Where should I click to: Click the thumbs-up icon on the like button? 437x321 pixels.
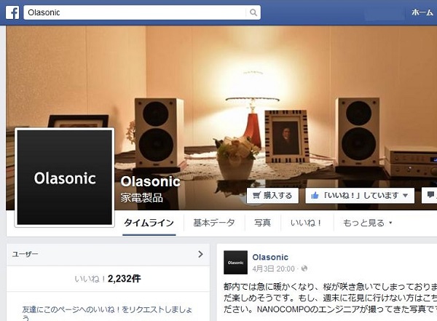pyautogui.click(x=315, y=195)
